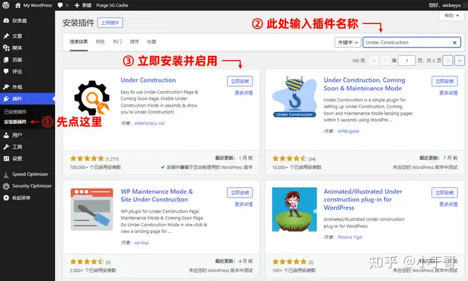Click the crane hook Under Construction icon
The width and height of the screenshot is (468, 281).
(x=294, y=97)
